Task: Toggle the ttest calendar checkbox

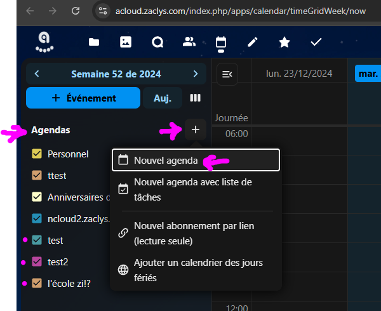Action: coord(37,175)
